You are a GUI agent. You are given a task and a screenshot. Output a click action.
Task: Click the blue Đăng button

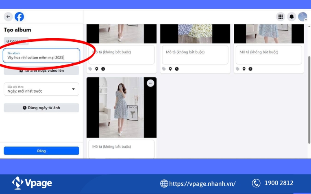click(41, 151)
